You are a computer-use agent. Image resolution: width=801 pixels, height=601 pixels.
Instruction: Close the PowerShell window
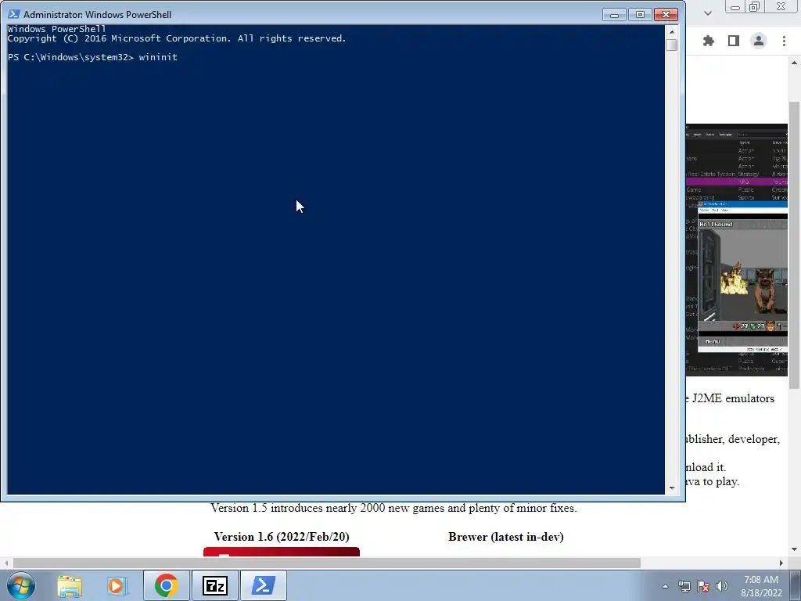666,14
